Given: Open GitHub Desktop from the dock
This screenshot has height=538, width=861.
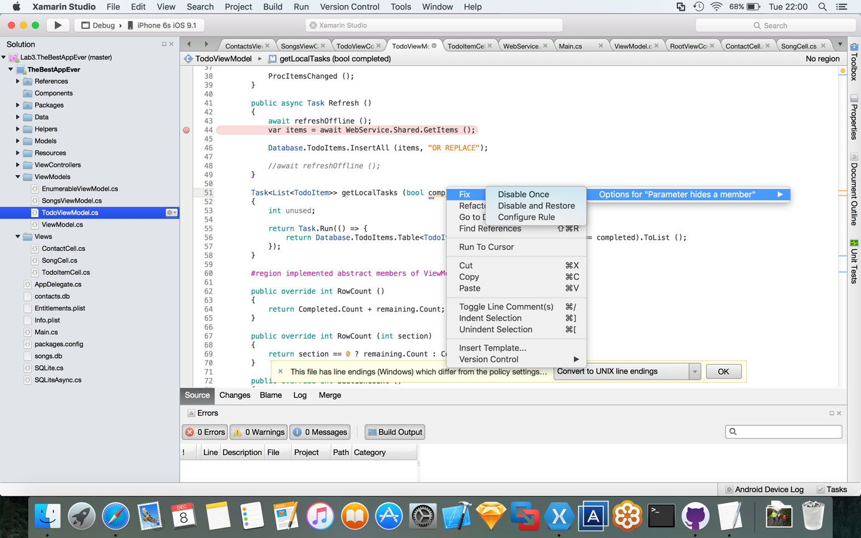Looking at the screenshot, I should point(695,516).
